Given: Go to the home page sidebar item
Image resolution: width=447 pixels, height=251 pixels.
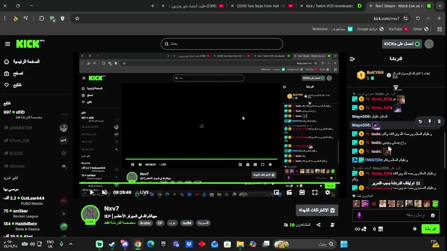Looking at the screenshot, I should [x=22, y=62].
